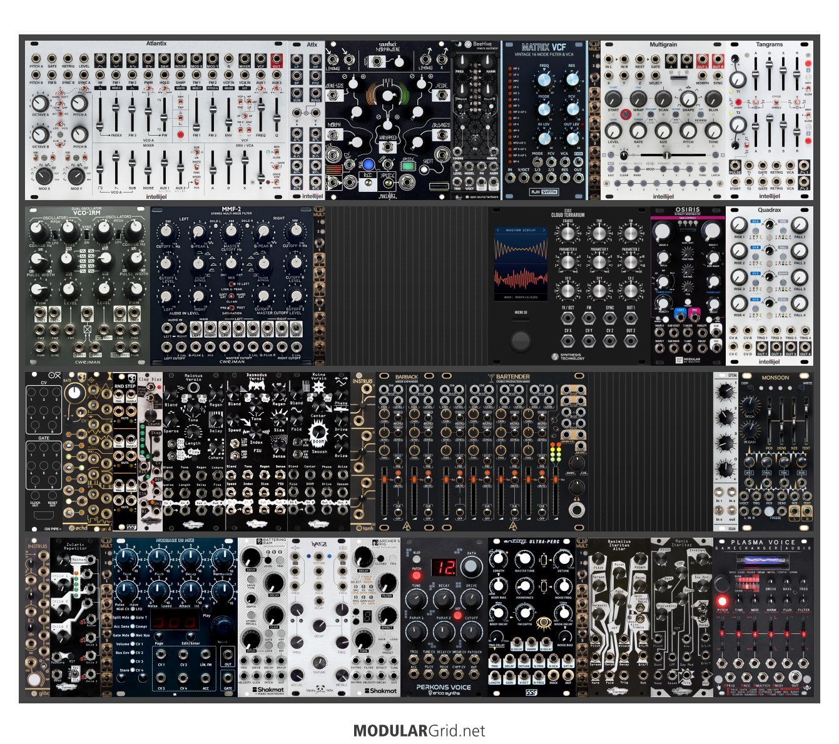This screenshot has width=839, height=744.
Task: Click the REC button on Morphagene
Action: click(368, 183)
